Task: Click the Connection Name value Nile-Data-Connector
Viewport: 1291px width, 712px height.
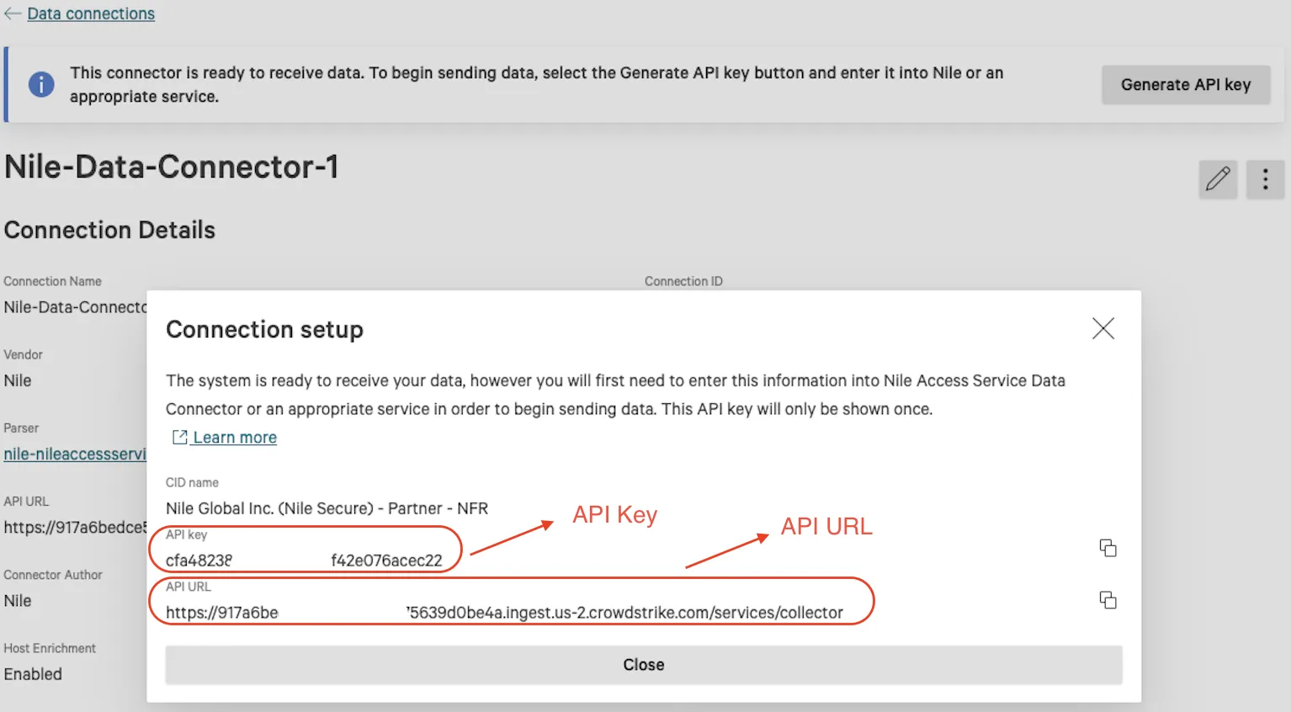Action: tap(75, 307)
